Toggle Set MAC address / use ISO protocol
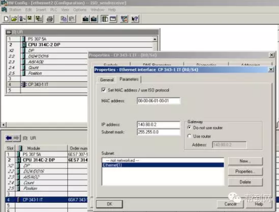The height and width of the screenshot is (212, 279). point(103,90)
